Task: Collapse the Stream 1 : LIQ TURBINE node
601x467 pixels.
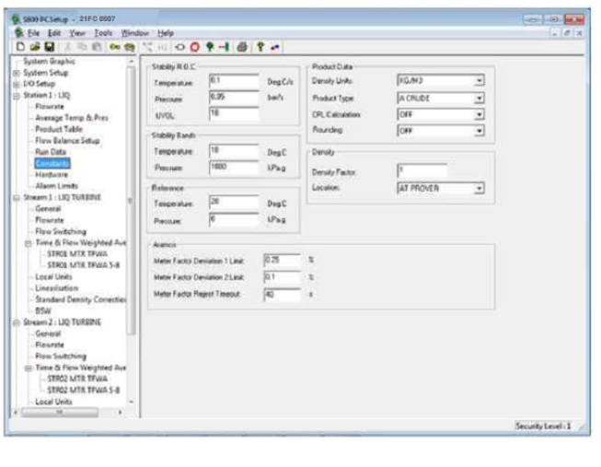Action: tap(16, 198)
